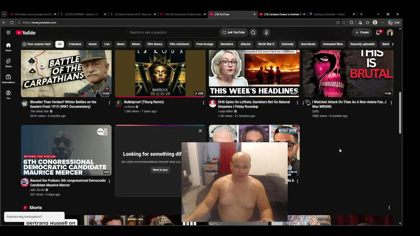The height and width of the screenshot is (236, 420).
Task: Click the La Roux channel avatar
Action: tap(119, 104)
